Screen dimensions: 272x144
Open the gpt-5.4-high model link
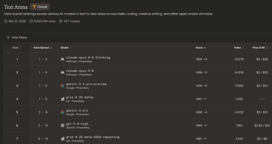coord(77,124)
